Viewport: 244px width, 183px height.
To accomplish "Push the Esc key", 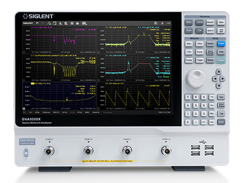I will coord(221,97).
